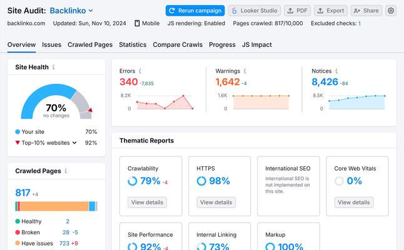This screenshot has height=250, width=404.
Task: Click the Broken pages count 28
Action: click(66, 232)
